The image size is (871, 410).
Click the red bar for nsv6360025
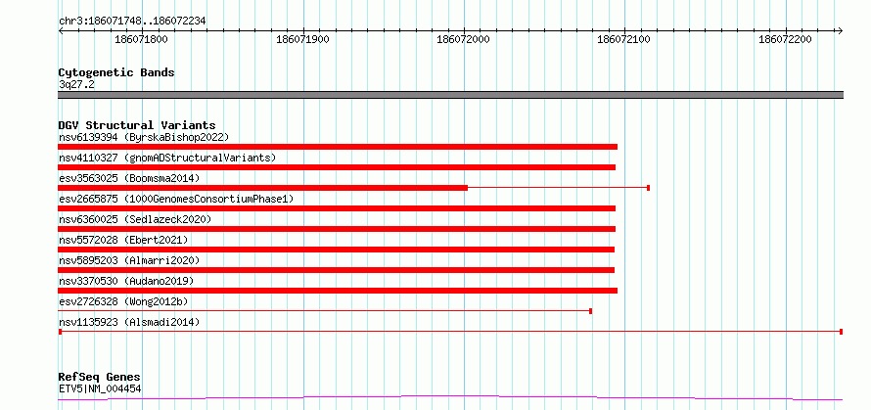[x=337, y=229]
